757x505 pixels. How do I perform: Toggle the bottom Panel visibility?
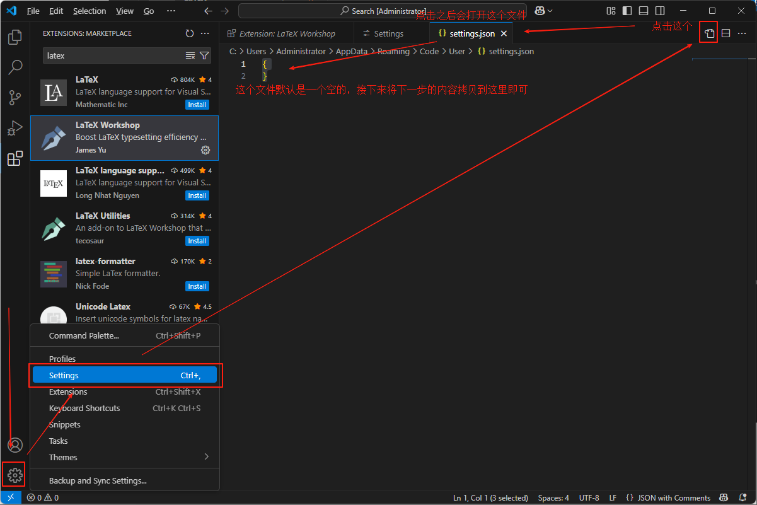coord(644,11)
